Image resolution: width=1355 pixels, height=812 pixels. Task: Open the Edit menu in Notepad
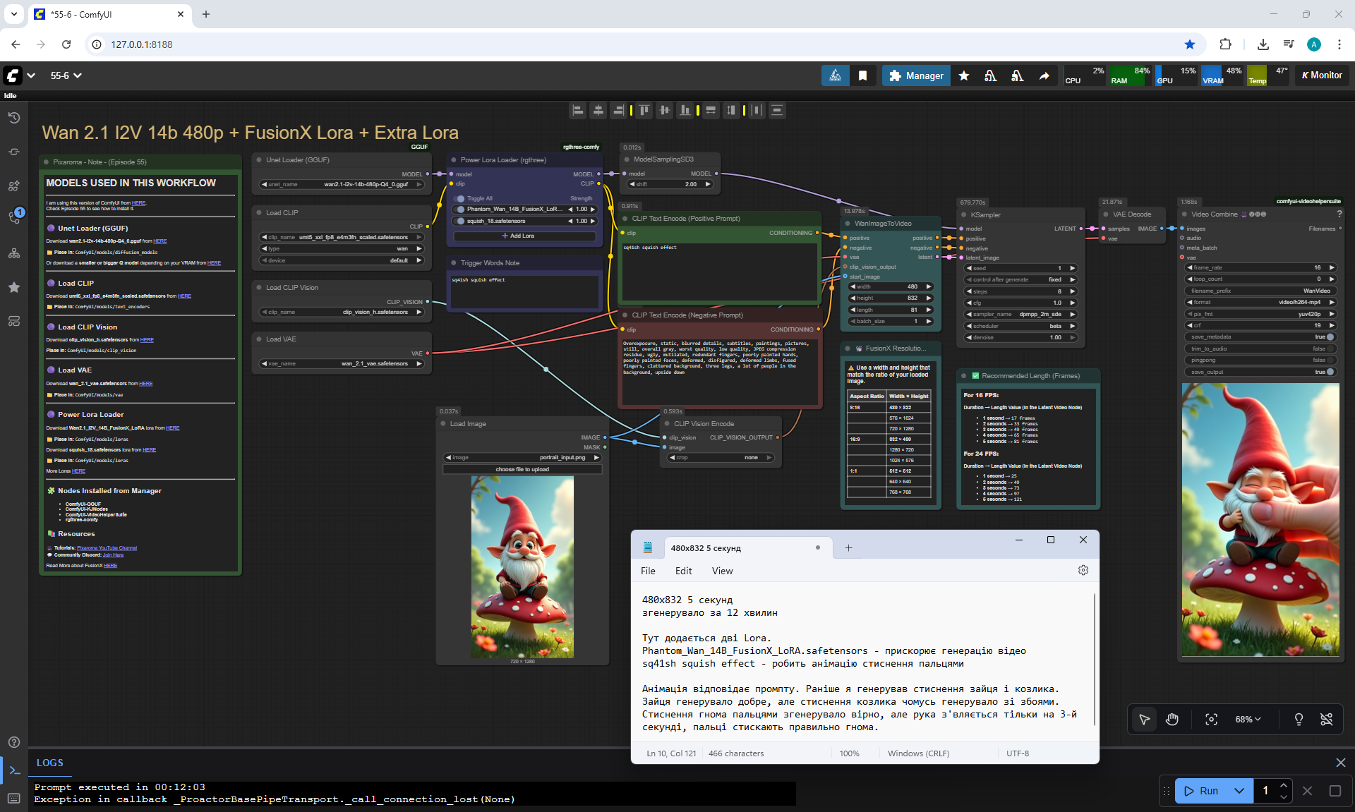pos(682,571)
